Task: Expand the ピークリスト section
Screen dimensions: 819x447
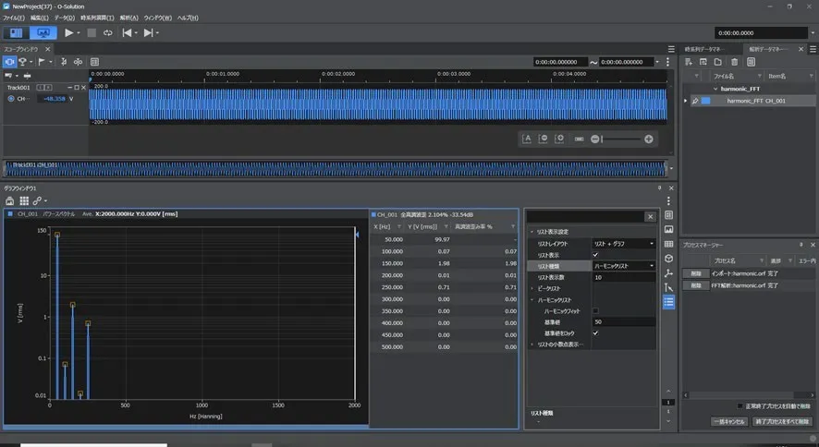Action: click(x=532, y=288)
